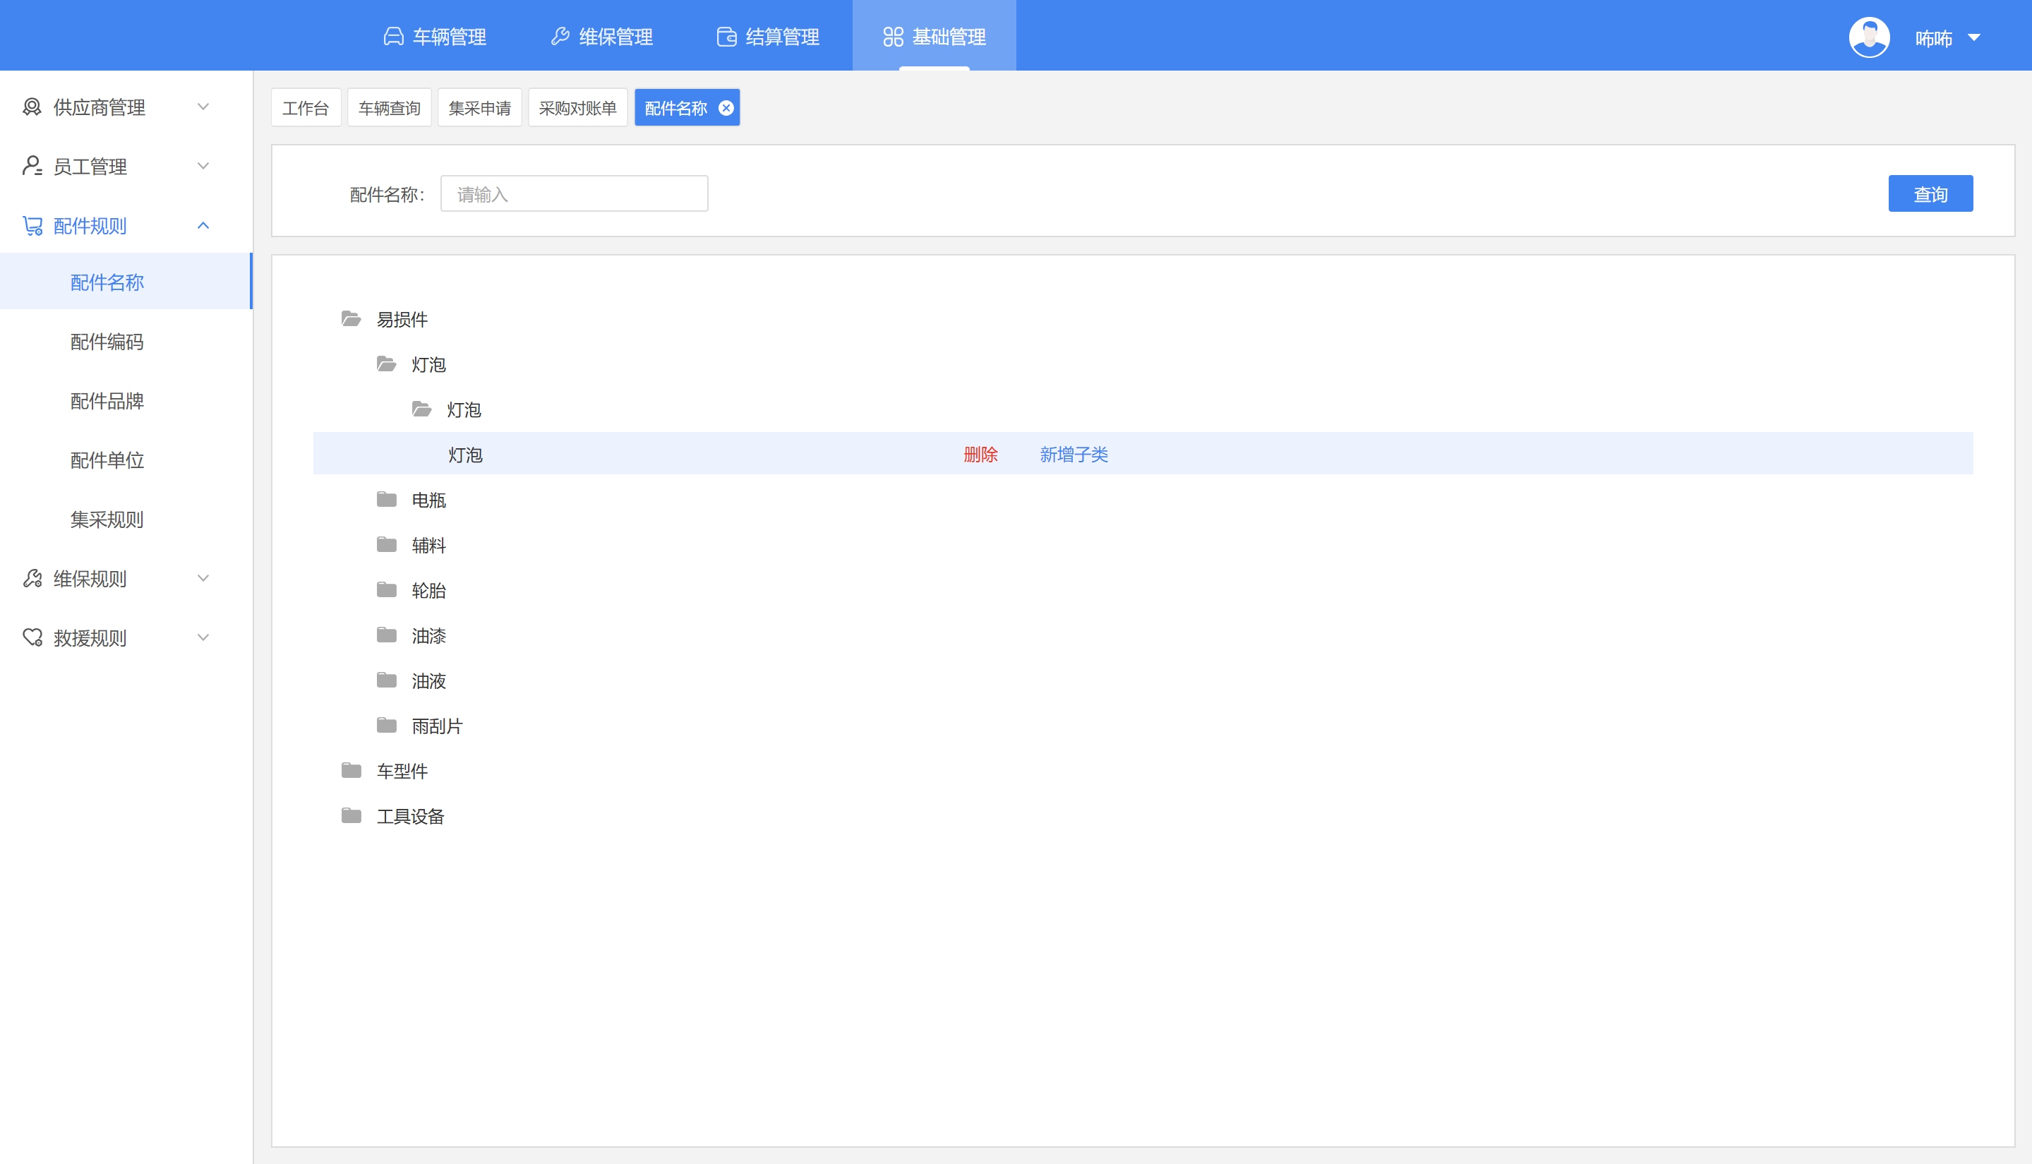Click the username 咘咘
This screenshot has height=1164, width=2032.
click(1933, 38)
